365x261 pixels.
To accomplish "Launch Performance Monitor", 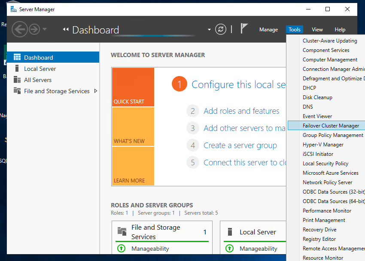I will coord(326,211).
